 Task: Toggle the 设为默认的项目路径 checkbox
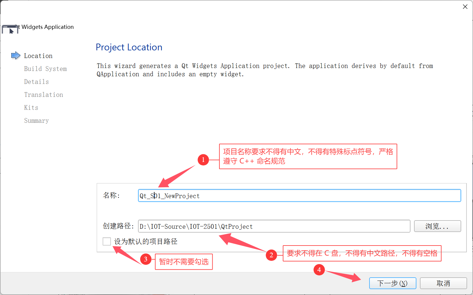[x=107, y=241]
